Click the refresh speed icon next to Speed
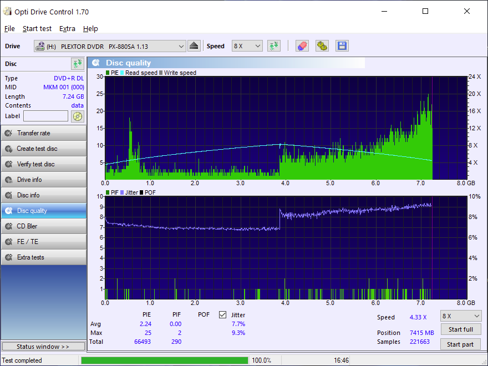 pos(274,46)
